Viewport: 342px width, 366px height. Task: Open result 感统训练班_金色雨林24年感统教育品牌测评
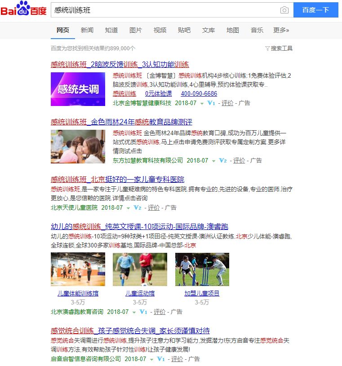pos(121,122)
